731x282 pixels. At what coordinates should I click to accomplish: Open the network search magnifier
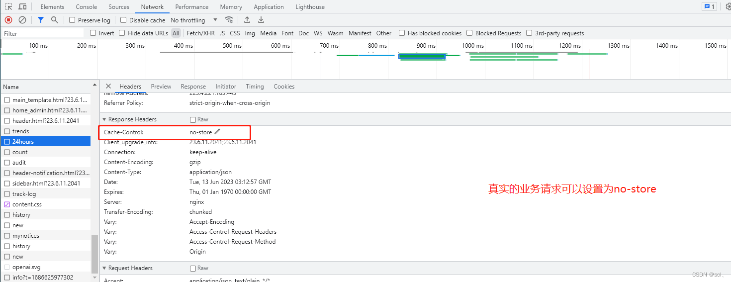point(55,20)
